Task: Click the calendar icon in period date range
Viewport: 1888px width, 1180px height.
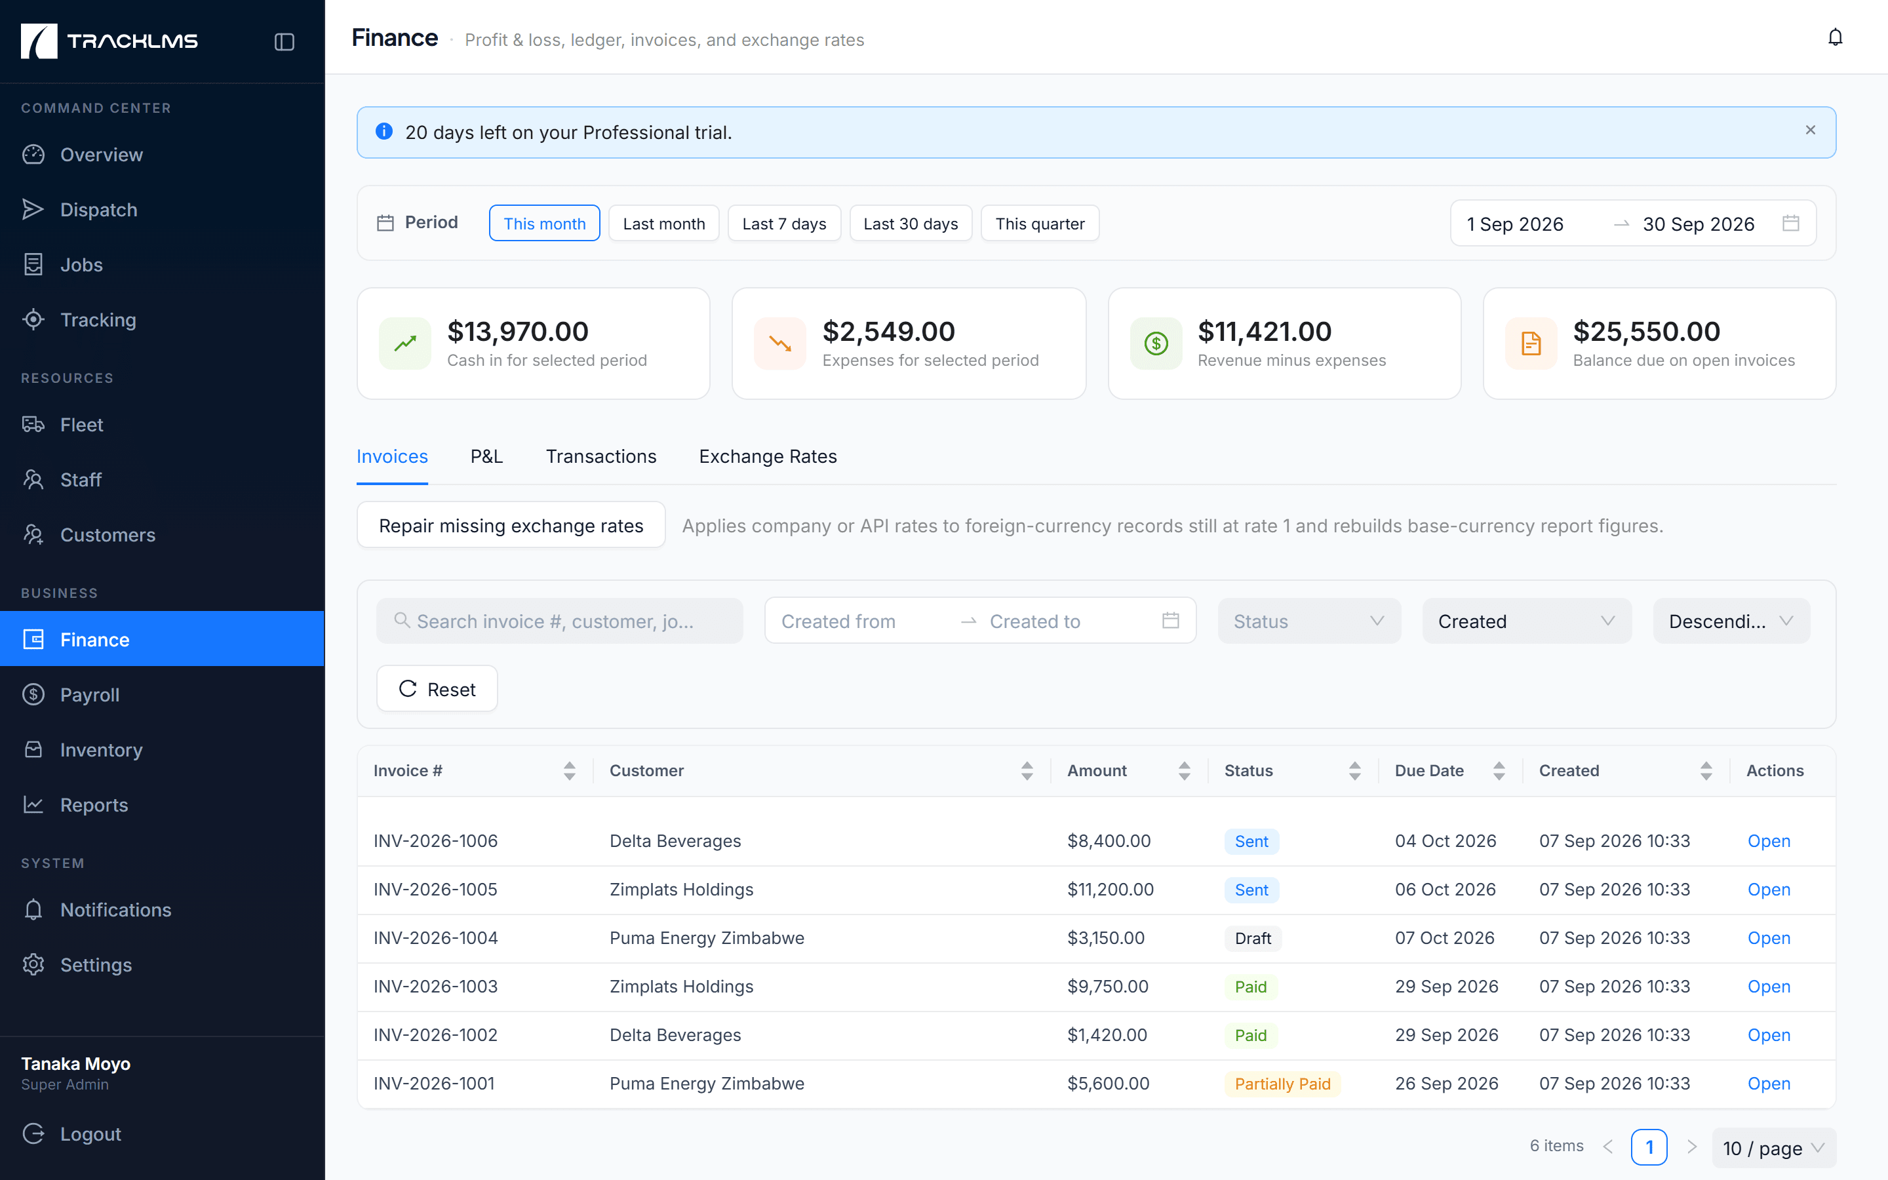Action: pyautogui.click(x=1790, y=223)
